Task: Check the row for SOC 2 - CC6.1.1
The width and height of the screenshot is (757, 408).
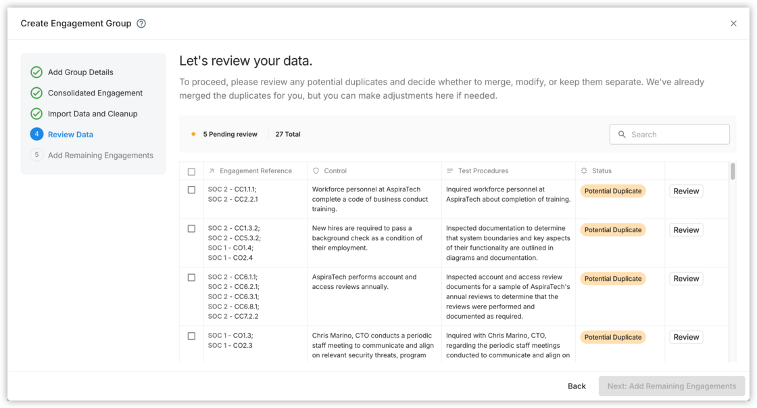Action: (x=192, y=277)
